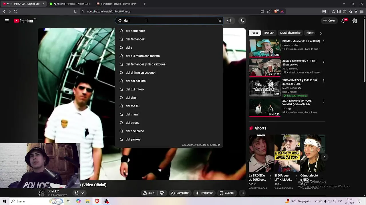
Task: Open the account avatar menu
Action: click(x=355, y=20)
